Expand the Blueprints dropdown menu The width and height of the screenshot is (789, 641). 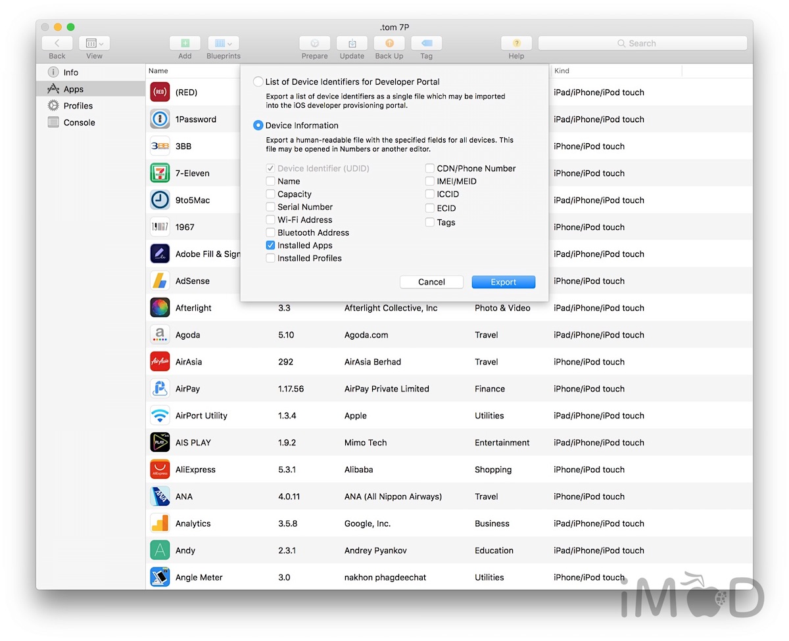[x=223, y=43]
